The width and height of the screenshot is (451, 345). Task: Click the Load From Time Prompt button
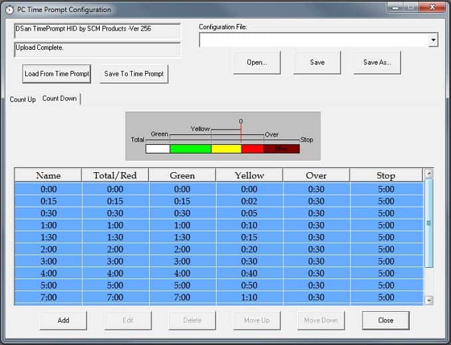pos(57,74)
